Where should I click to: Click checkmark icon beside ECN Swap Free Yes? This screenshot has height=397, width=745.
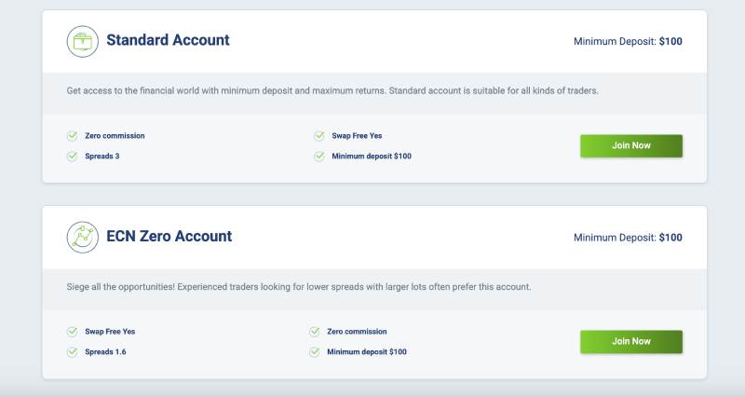point(72,332)
